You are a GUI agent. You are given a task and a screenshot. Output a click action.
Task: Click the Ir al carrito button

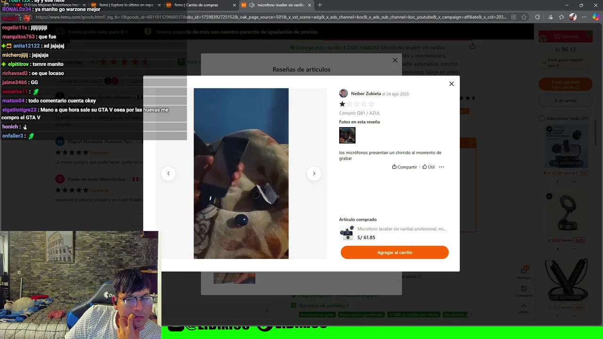click(x=565, y=100)
